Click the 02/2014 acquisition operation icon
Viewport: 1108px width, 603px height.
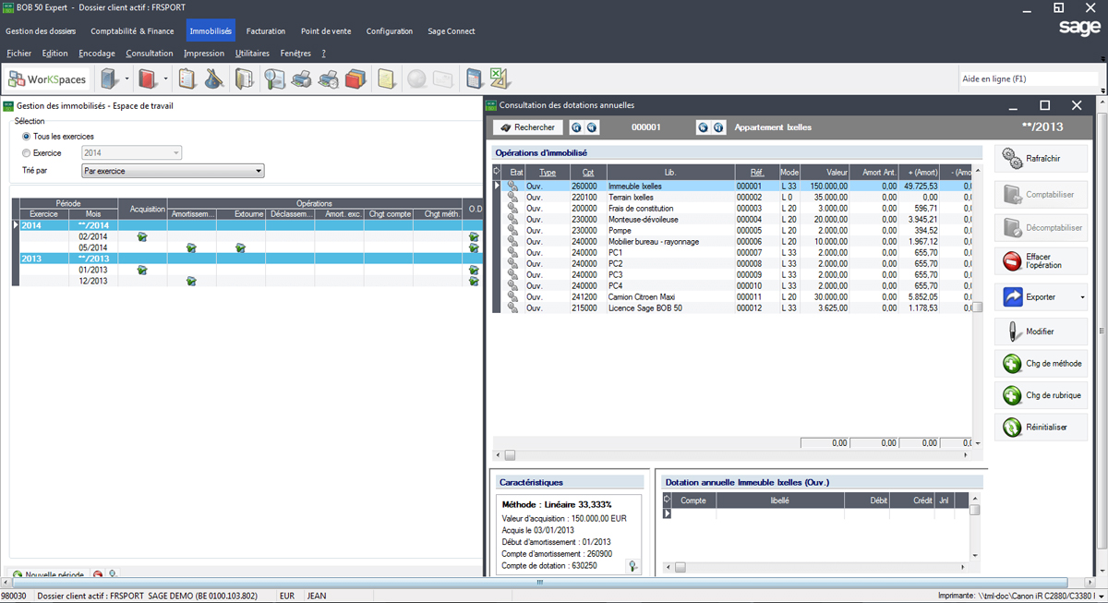[142, 236]
